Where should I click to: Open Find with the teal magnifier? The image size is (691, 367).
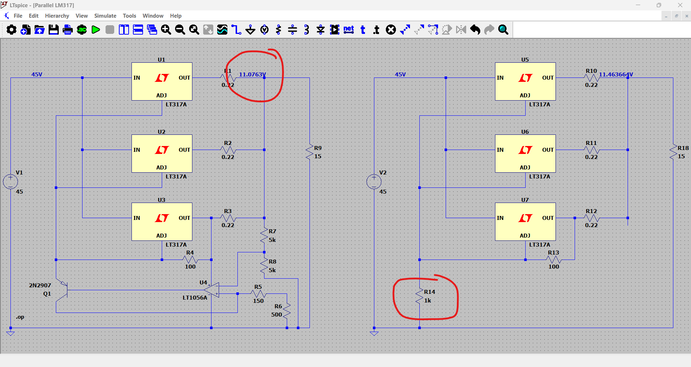(x=503, y=30)
